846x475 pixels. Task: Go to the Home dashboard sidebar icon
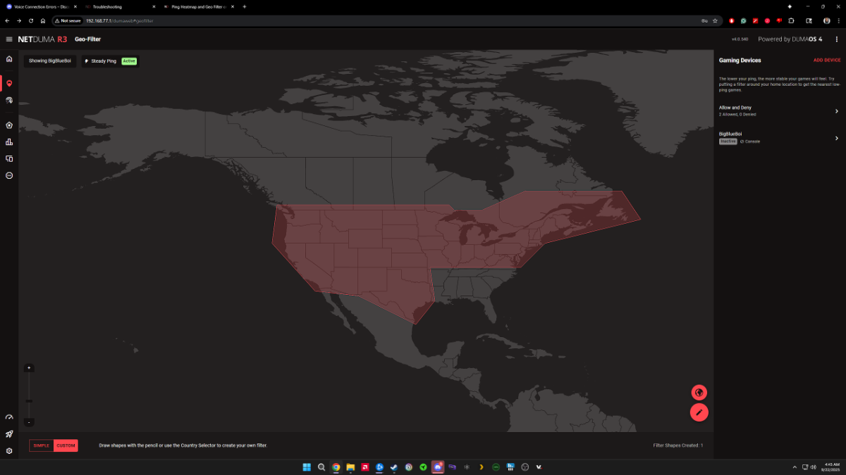click(x=9, y=59)
